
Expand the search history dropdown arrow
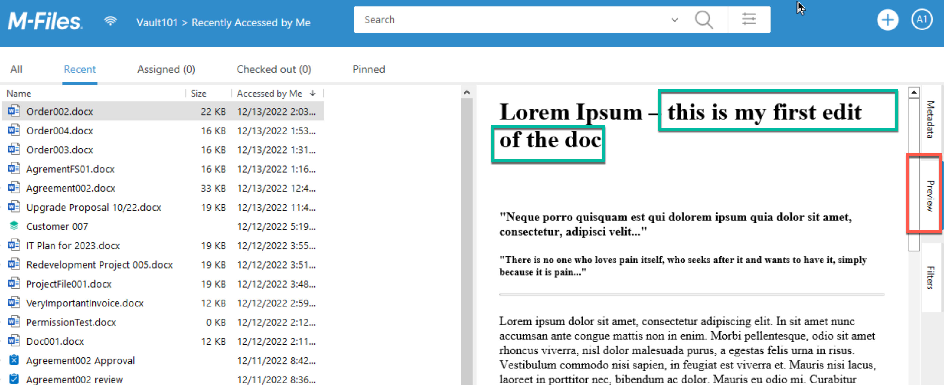coord(675,20)
